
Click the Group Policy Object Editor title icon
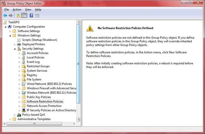[x=4, y=3]
